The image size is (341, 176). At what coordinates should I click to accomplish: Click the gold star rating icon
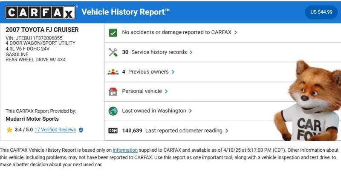coord(9,130)
